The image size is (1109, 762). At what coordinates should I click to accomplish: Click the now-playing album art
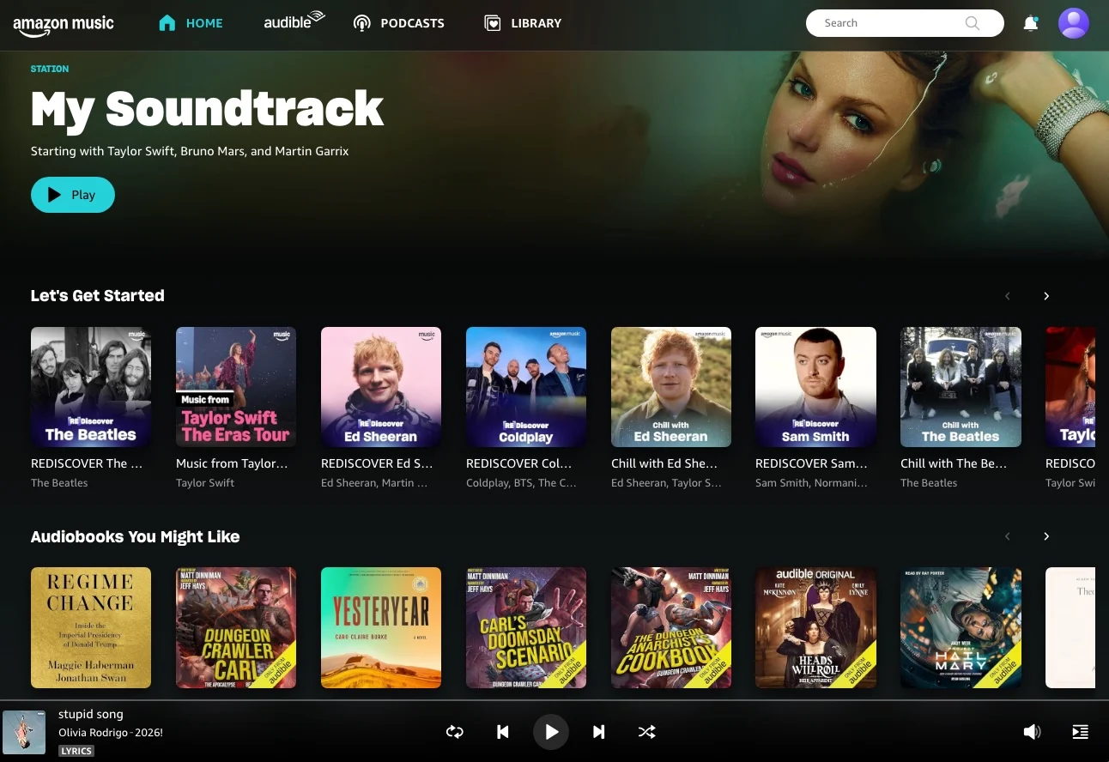pyautogui.click(x=24, y=732)
